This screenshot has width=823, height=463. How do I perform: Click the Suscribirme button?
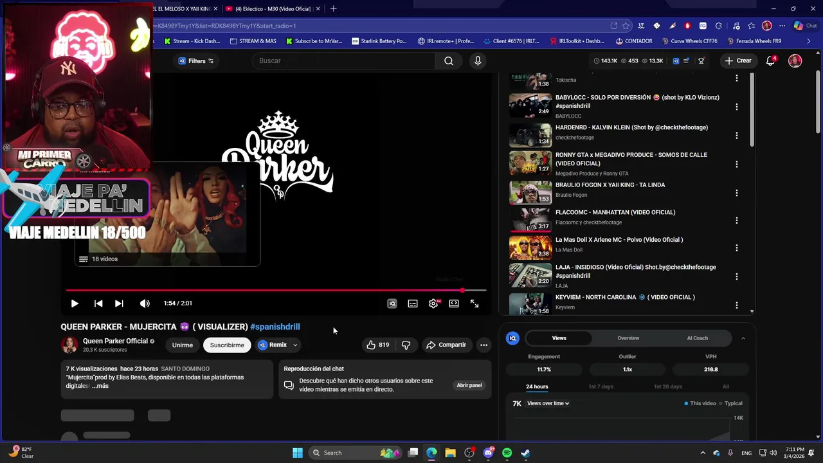tap(227, 345)
